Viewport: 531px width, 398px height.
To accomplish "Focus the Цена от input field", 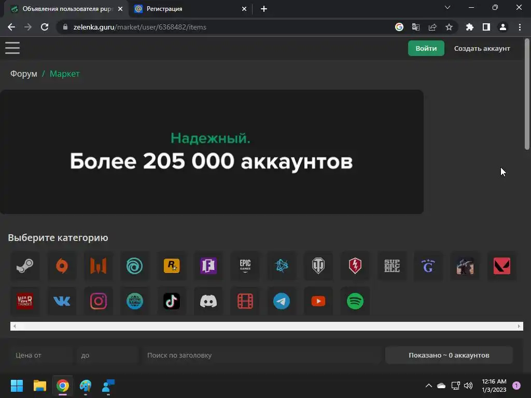I will coord(41,355).
